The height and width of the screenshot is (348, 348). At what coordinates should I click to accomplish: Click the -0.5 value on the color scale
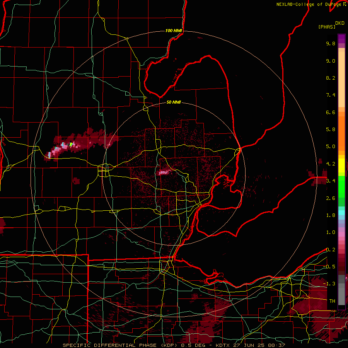coord(329,267)
